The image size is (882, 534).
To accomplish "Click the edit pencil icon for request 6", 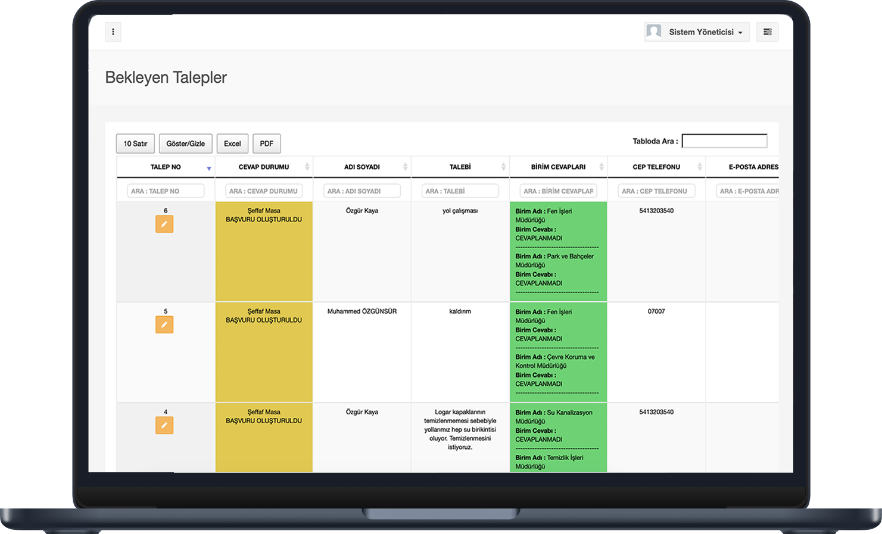I will (164, 224).
